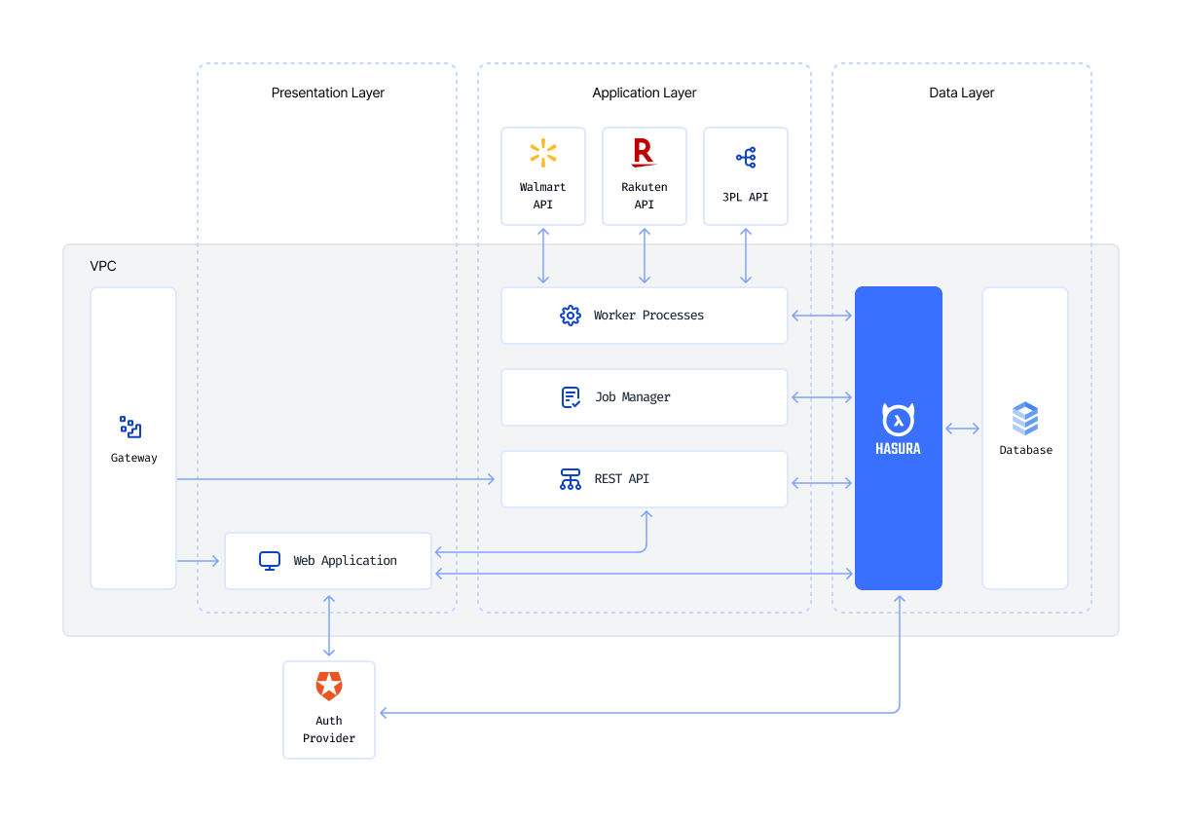Click the 3PL API branching icon
The width and height of the screenshot is (1182, 822).
pos(746,158)
